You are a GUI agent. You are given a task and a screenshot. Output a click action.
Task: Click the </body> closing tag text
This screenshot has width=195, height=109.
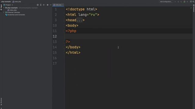point(73,47)
